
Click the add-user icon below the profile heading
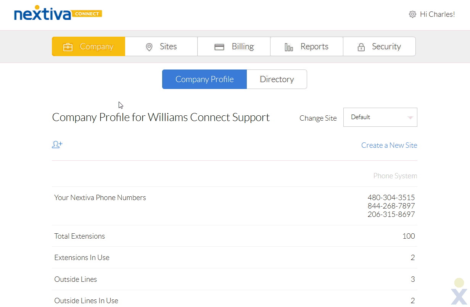pyautogui.click(x=57, y=144)
